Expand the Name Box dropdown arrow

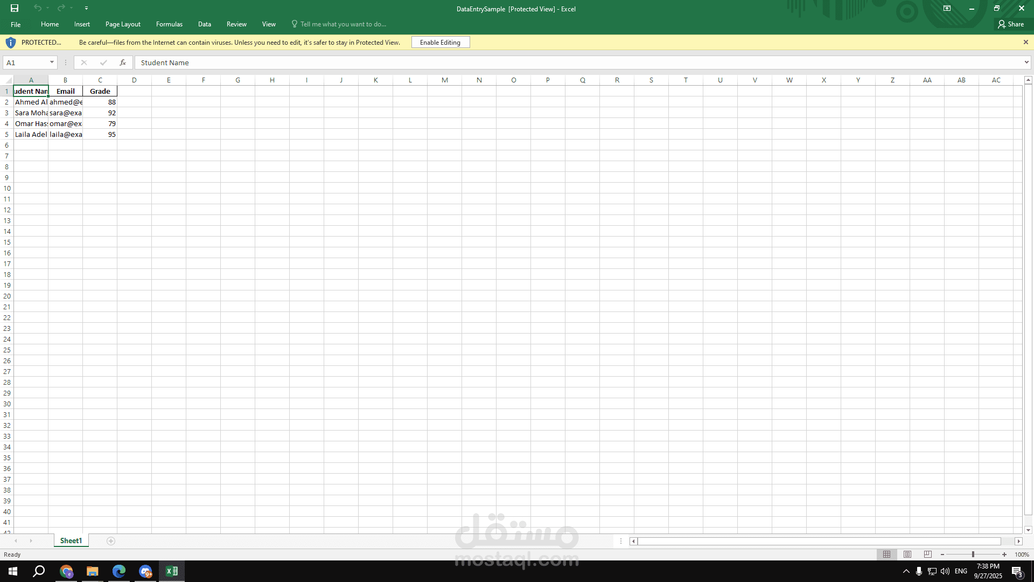(x=52, y=63)
